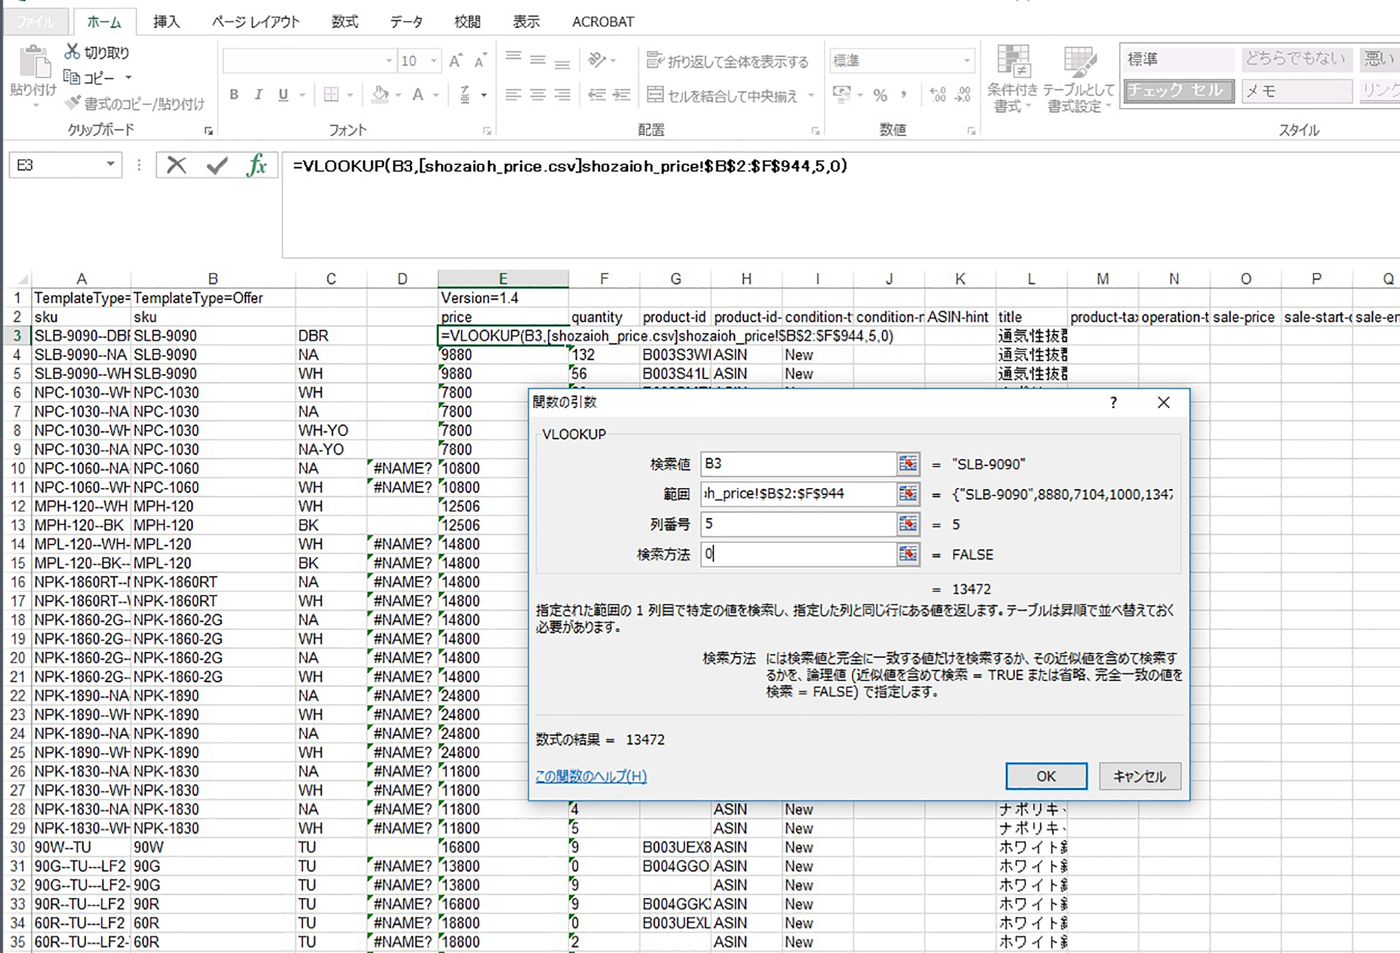The image size is (1400, 953).
Task: Decrease font size with small A icon
Action: click(x=480, y=61)
